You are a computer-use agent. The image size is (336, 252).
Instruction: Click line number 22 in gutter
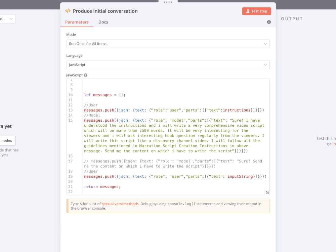(x=70, y=192)
